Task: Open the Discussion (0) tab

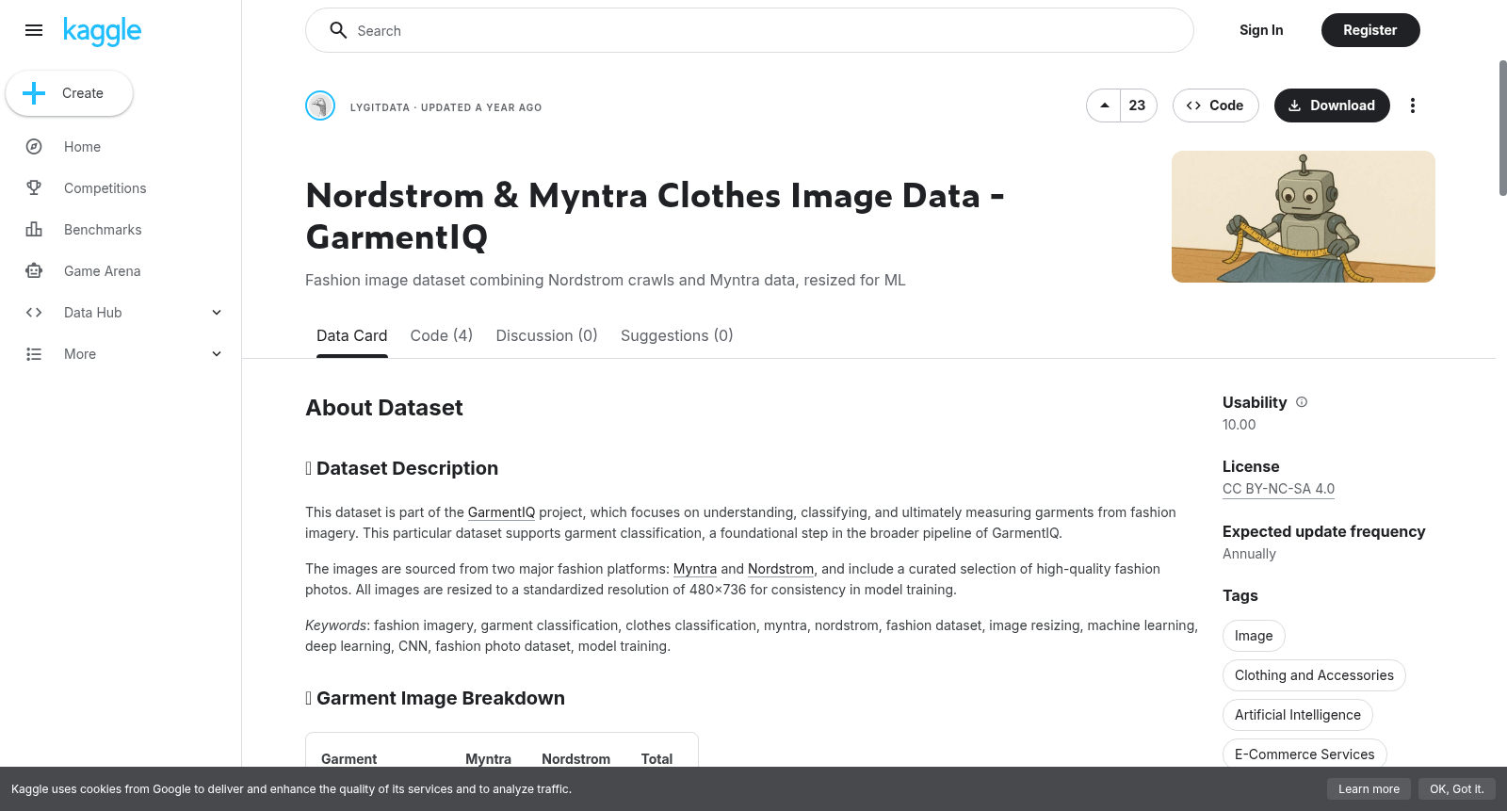Action: click(x=546, y=335)
